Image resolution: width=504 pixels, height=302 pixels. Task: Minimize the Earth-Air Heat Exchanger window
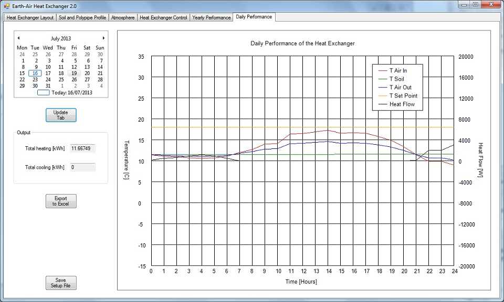pos(464,5)
